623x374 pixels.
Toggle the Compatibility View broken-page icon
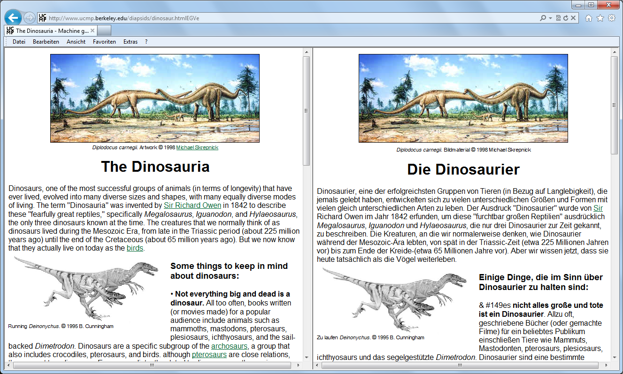(559, 18)
